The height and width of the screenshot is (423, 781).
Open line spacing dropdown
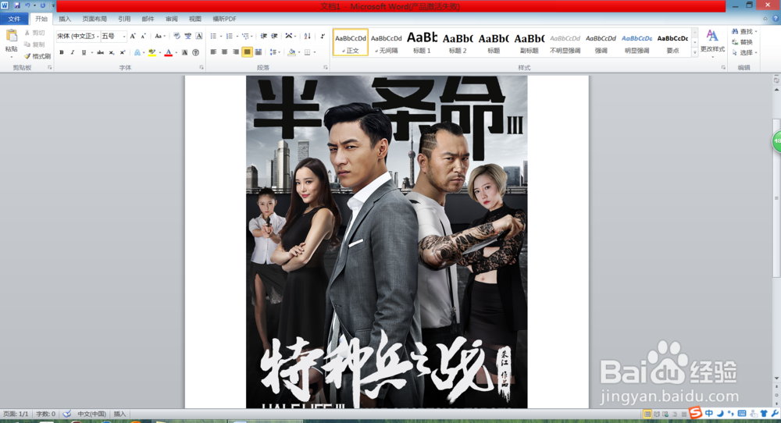274,52
